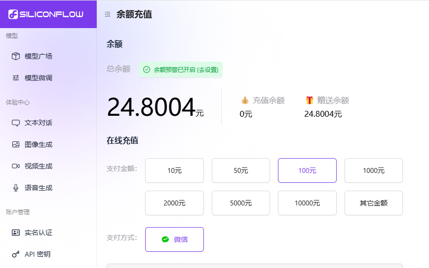Open 文本对话 chat bubble icon
This screenshot has height=268, width=429.
(x=16, y=123)
